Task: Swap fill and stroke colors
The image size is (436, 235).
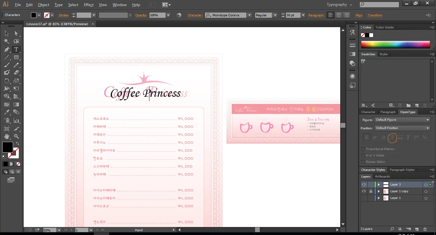Action: click(x=18, y=144)
